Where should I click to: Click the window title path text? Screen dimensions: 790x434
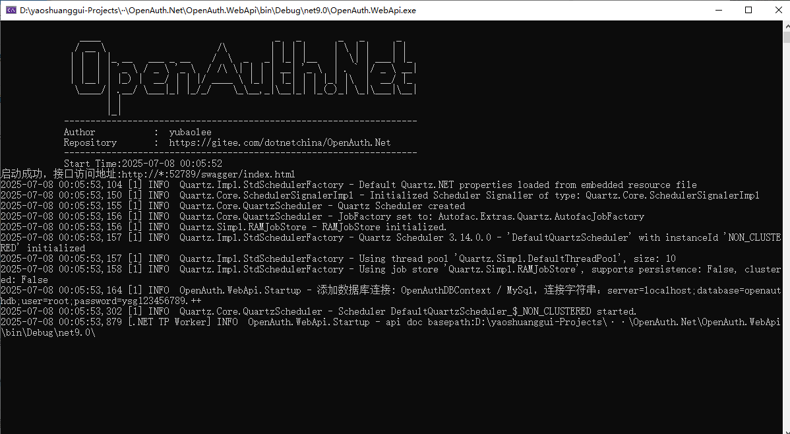click(x=218, y=10)
